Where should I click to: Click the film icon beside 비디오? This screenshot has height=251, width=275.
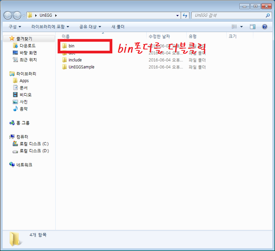(x=15, y=95)
